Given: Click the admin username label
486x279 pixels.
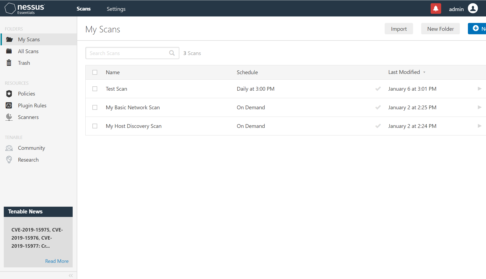Looking at the screenshot, I should [456, 9].
